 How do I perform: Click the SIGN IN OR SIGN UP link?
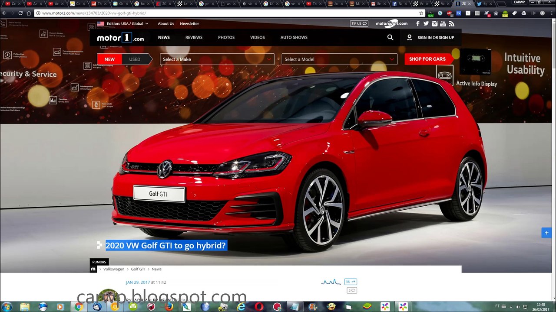pos(435,38)
